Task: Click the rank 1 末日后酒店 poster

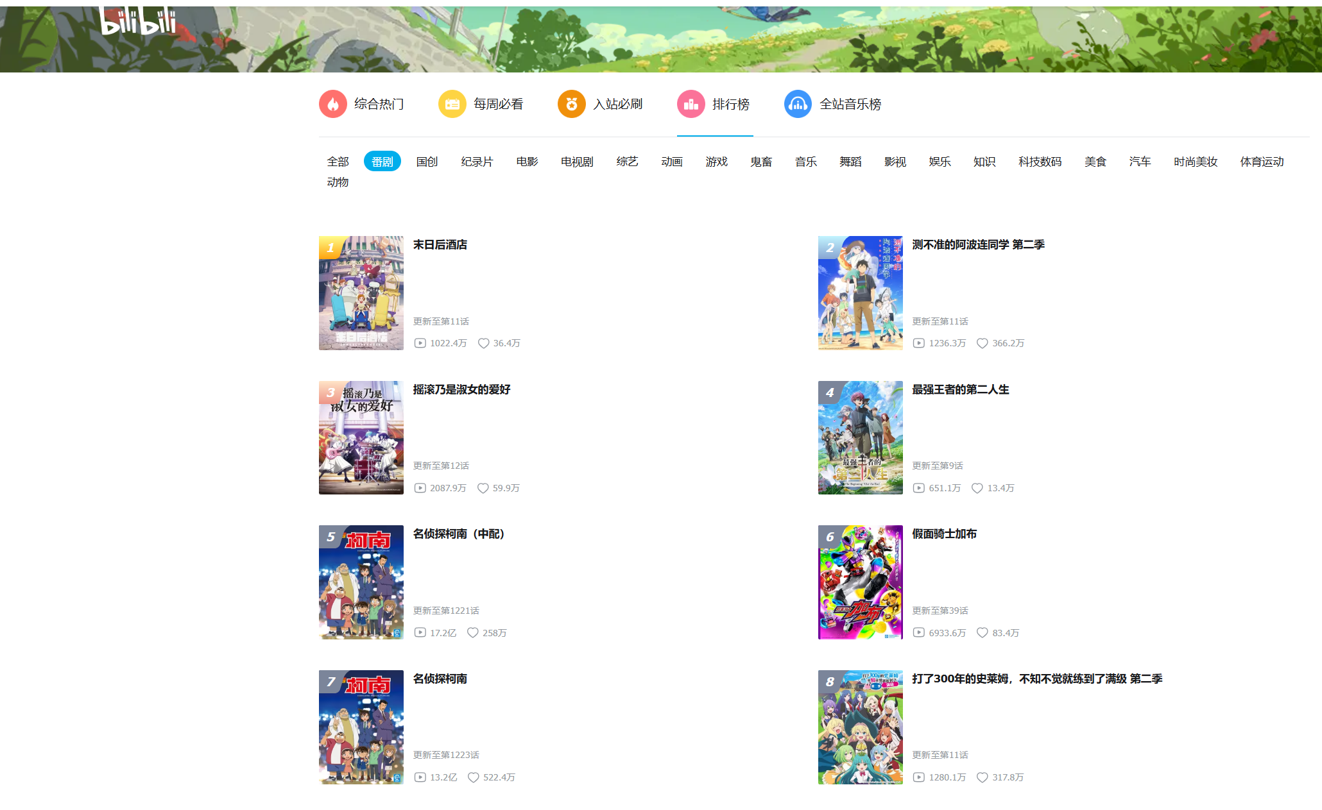Action: click(x=361, y=293)
